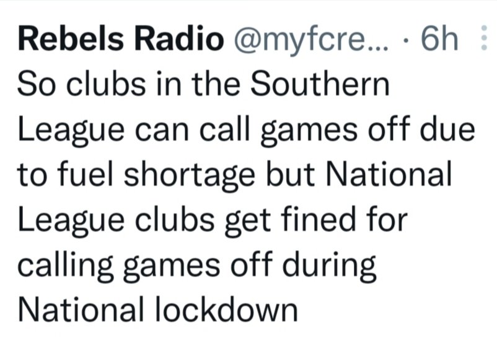Viewport: 497px width, 341px height.
Task: Click the word 'fuel' in the tweet
Action: [x=85, y=173]
